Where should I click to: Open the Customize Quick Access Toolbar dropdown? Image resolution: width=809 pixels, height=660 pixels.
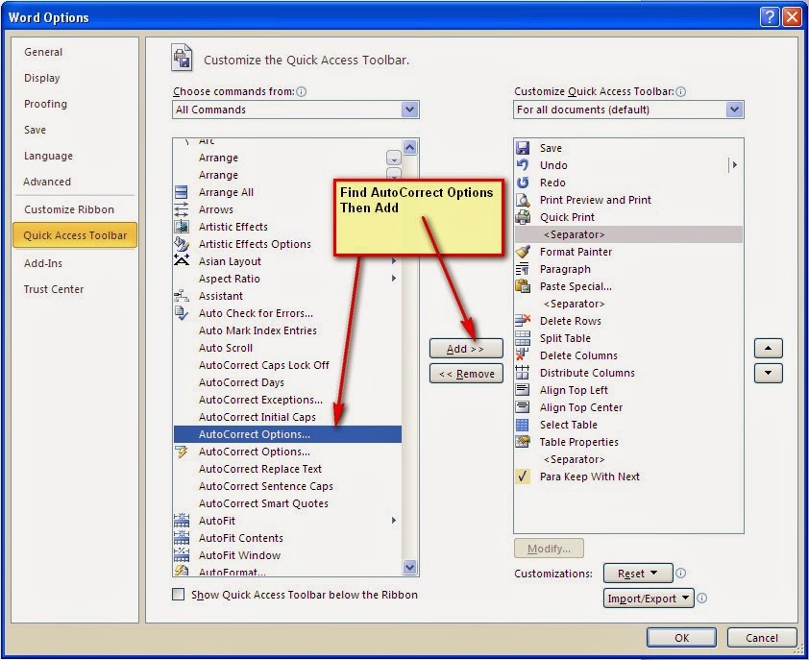coord(734,110)
